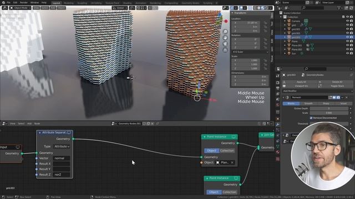Toggle viewport overlays button

coord(241,8)
